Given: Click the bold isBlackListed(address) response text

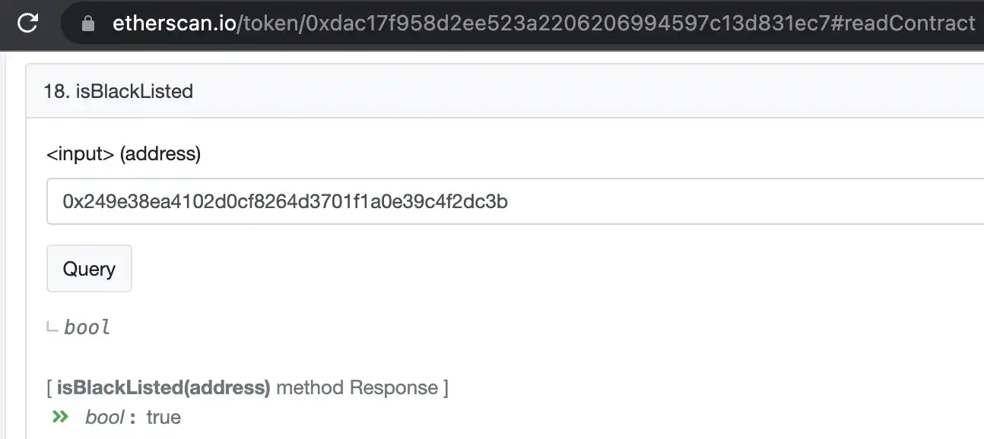Looking at the screenshot, I should [163, 388].
